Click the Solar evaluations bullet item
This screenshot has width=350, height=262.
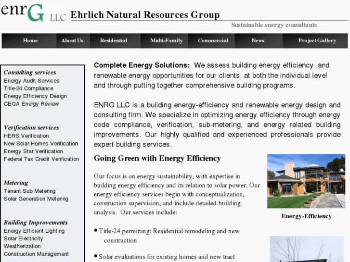(165, 257)
